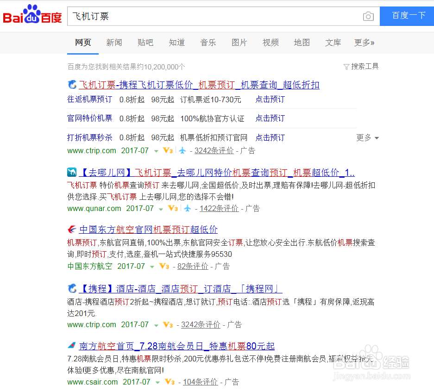The image size is (434, 391).
Task: Open 官网特价机票 link
Action: (x=90, y=118)
